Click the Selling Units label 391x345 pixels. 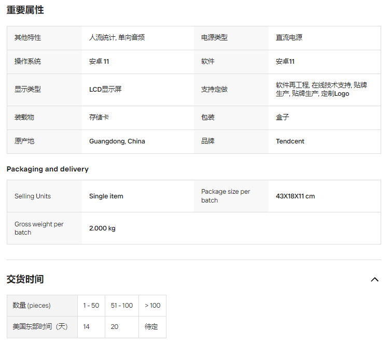tap(33, 196)
